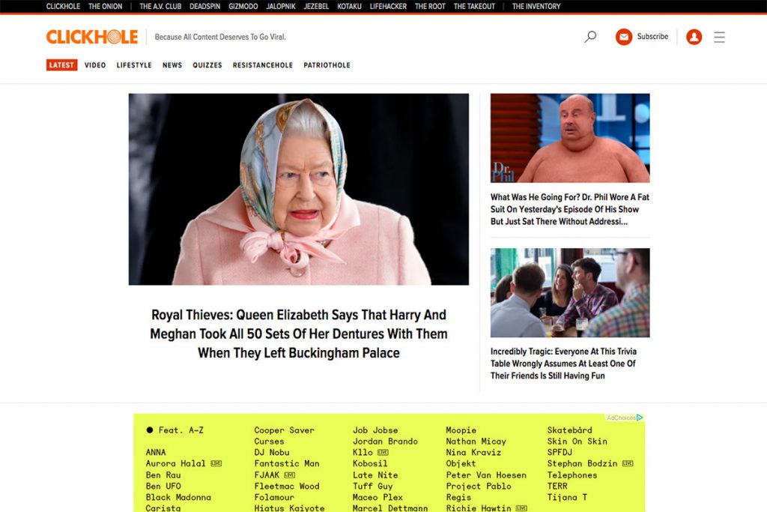Open the Lifestyle section
This screenshot has height=512, width=767.
point(134,65)
